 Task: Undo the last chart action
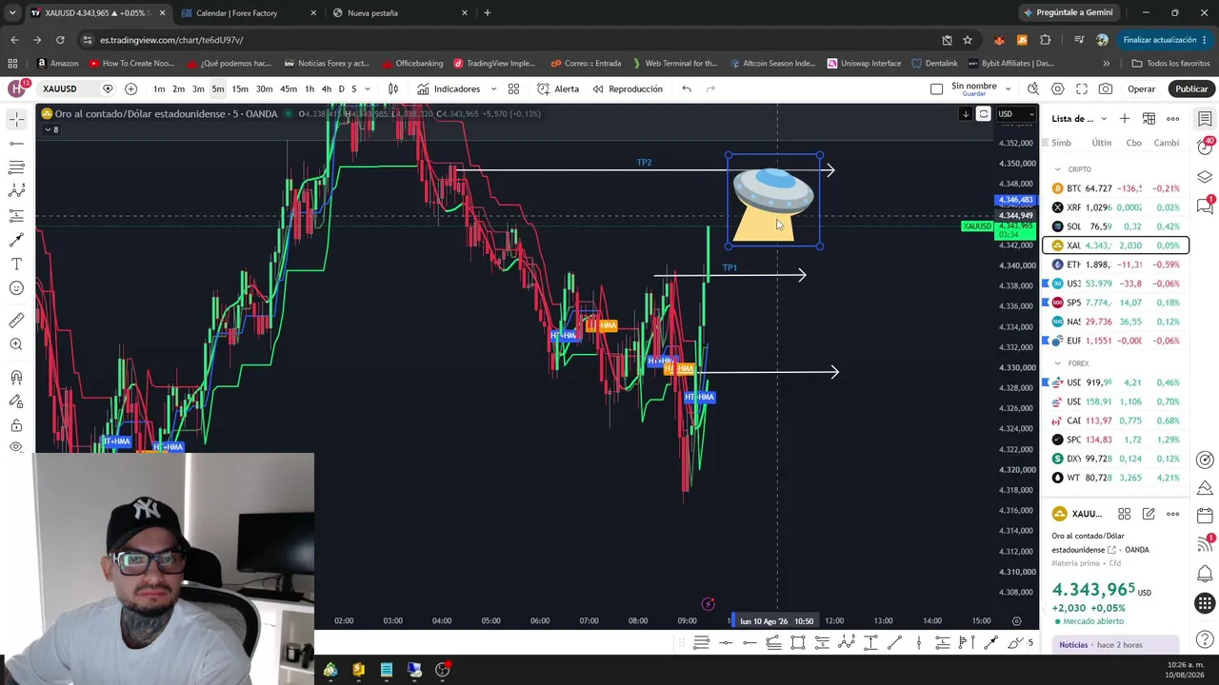687,88
